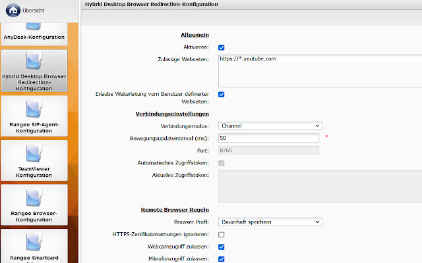Screen dimensions: 422x263
Task: Select Hybrid Desktop Browser Redirection-Konfiguration label
Action: click(x=34, y=82)
